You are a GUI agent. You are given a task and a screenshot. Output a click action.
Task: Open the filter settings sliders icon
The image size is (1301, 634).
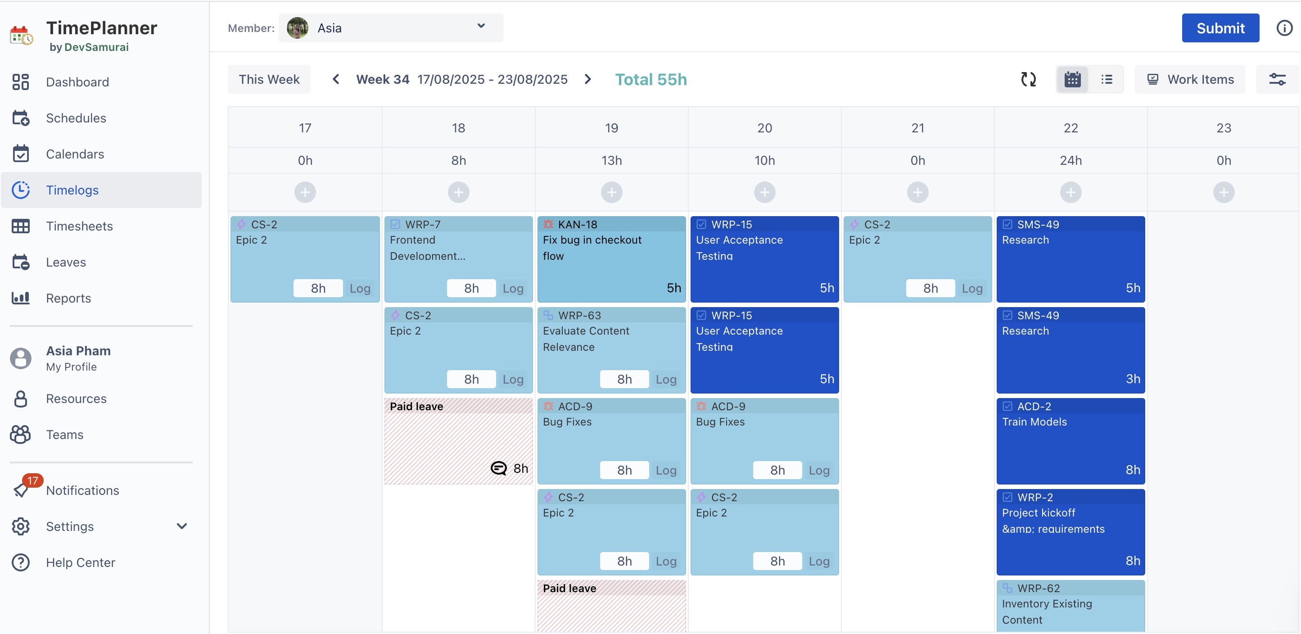pos(1277,79)
